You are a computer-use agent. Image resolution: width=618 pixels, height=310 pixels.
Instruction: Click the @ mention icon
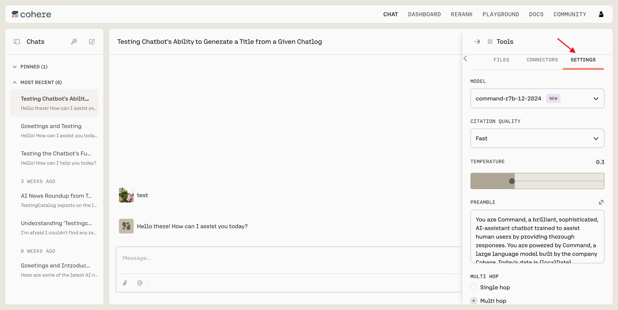(140, 283)
